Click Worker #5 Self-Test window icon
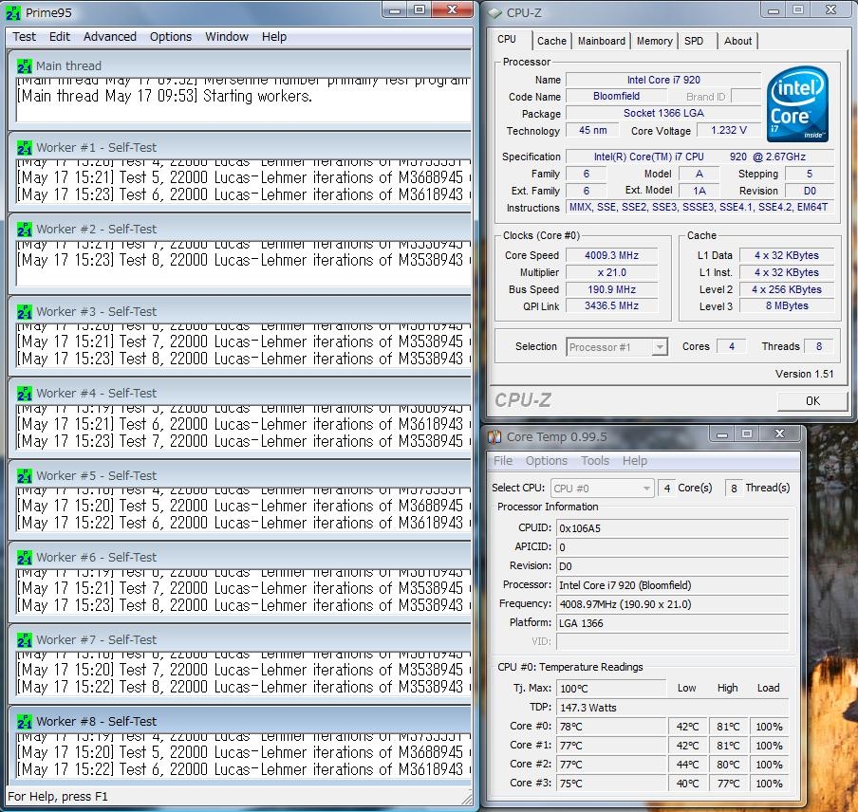858x812 pixels. pyautogui.click(x=25, y=475)
